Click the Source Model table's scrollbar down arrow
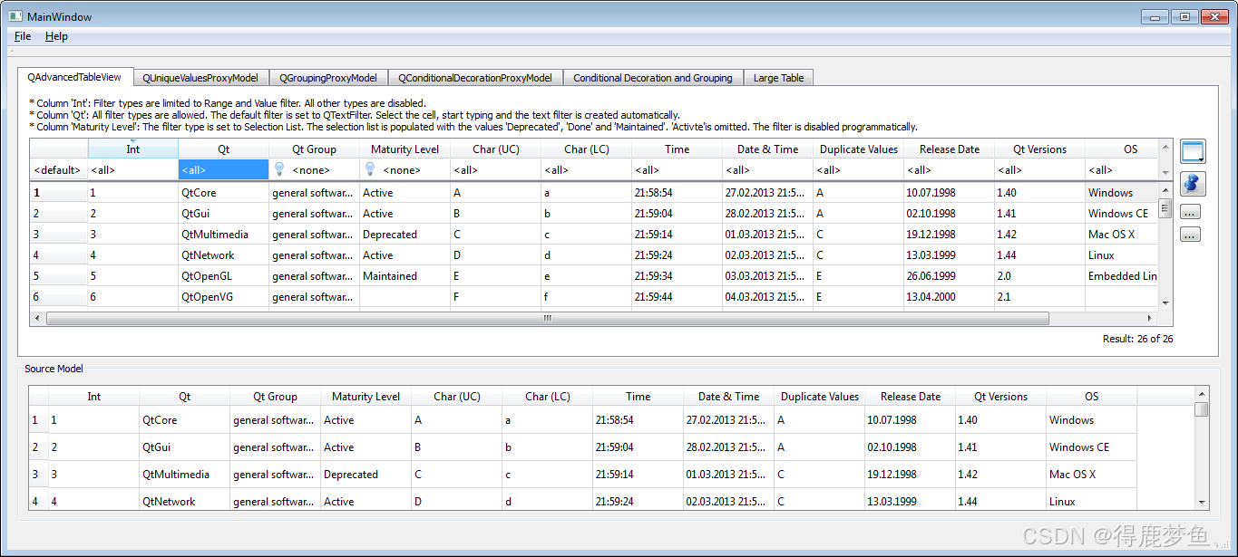1238x557 pixels. [1202, 503]
